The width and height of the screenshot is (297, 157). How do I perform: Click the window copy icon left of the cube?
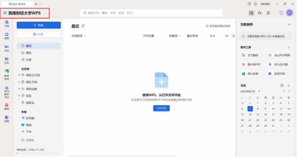click(249, 4)
